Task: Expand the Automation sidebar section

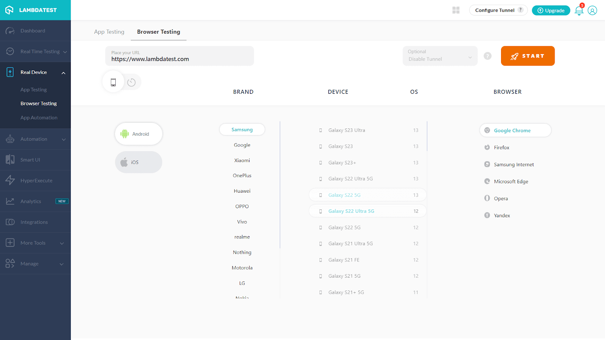Action: pos(35,139)
